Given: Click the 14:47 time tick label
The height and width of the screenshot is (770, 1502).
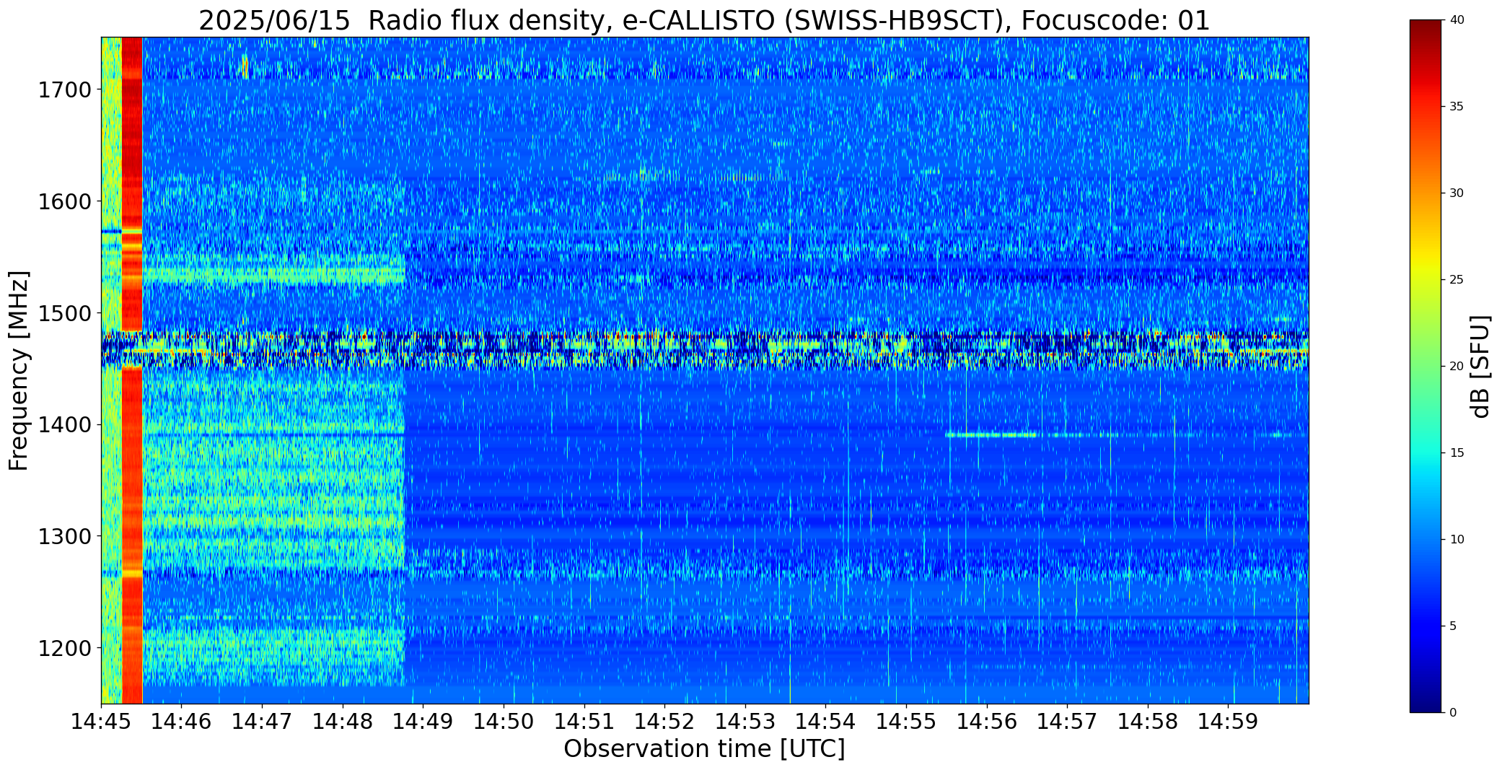Looking at the screenshot, I should (262, 721).
